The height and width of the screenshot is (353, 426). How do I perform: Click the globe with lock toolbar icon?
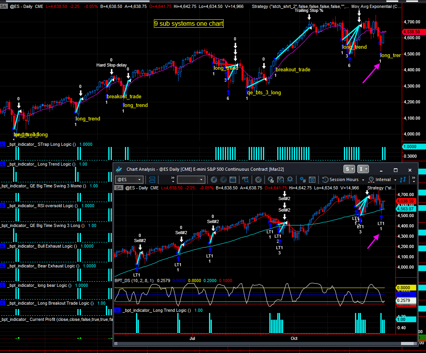271,179
